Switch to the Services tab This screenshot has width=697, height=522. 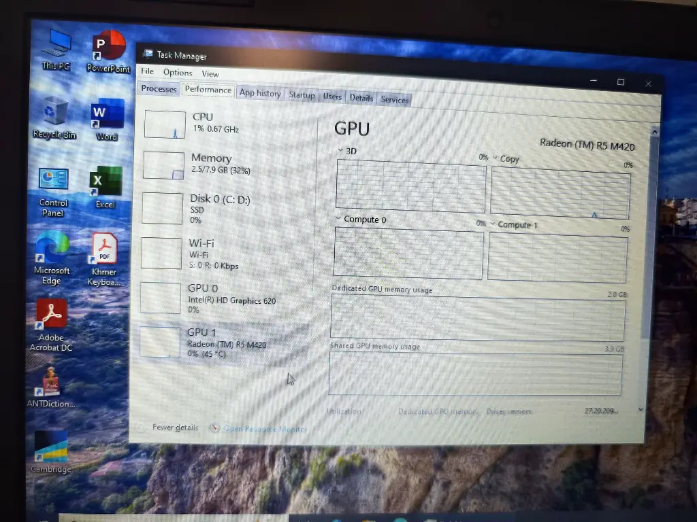click(x=394, y=99)
